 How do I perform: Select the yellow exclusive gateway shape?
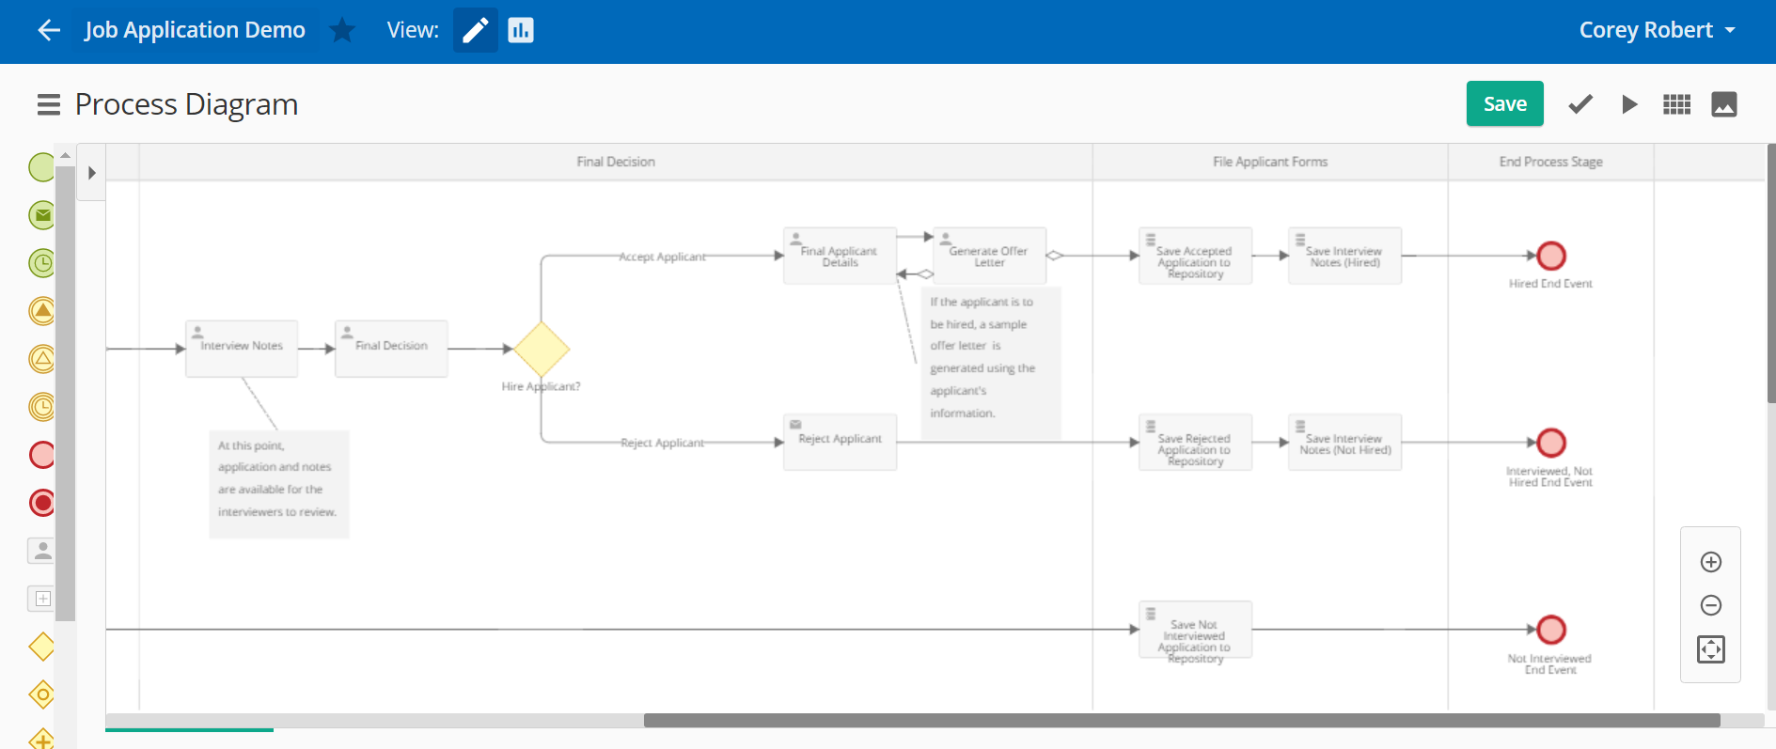(x=41, y=647)
